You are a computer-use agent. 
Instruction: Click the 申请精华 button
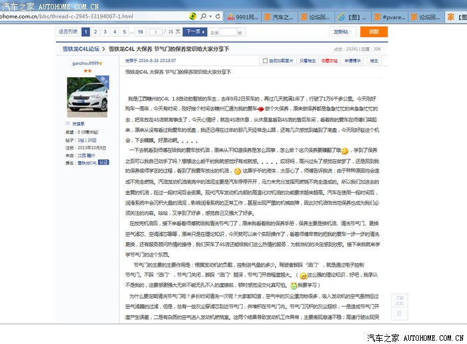[x=352, y=60]
